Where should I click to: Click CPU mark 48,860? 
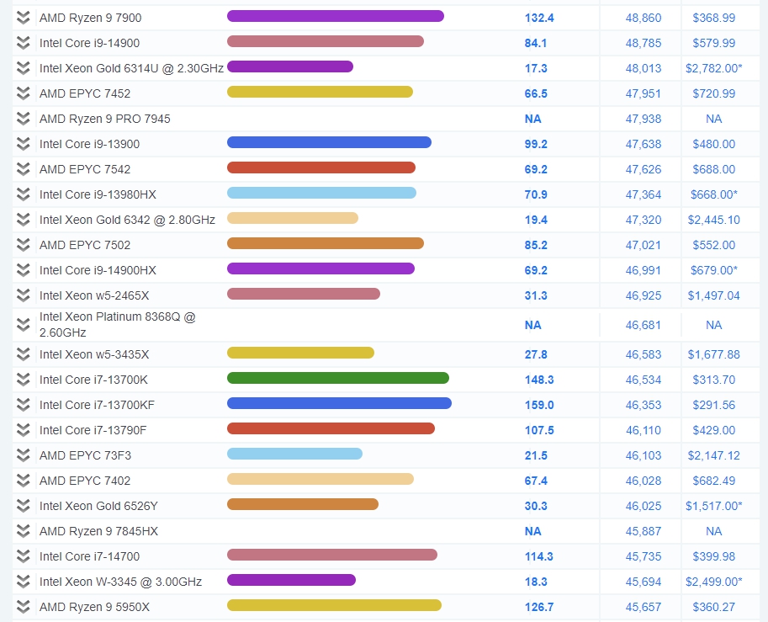pyautogui.click(x=644, y=19)
